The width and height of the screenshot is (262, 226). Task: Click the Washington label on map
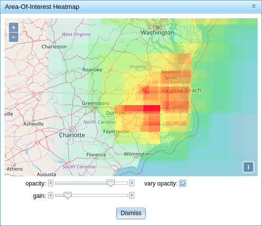(158, 33)
